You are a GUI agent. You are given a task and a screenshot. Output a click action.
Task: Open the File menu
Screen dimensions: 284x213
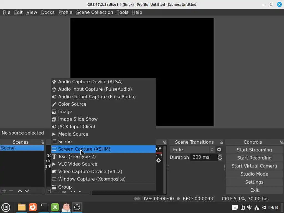coord(6,12)
